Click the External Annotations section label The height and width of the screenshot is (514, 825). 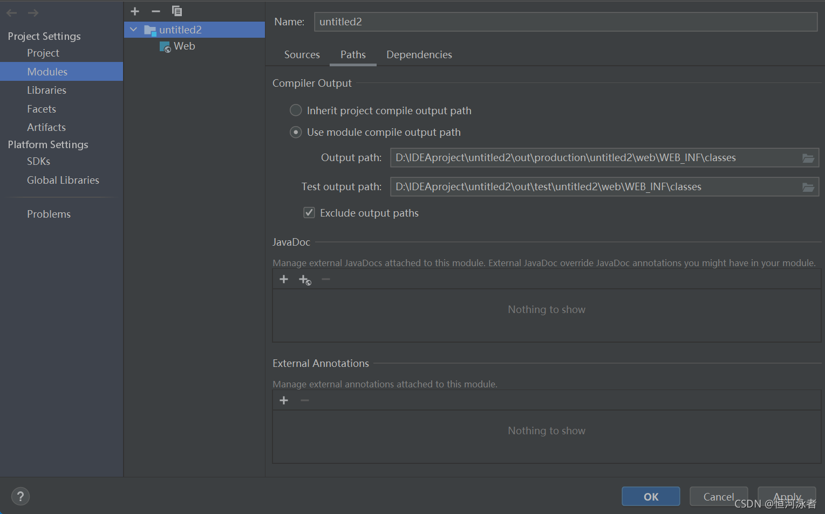coord(321,363)
